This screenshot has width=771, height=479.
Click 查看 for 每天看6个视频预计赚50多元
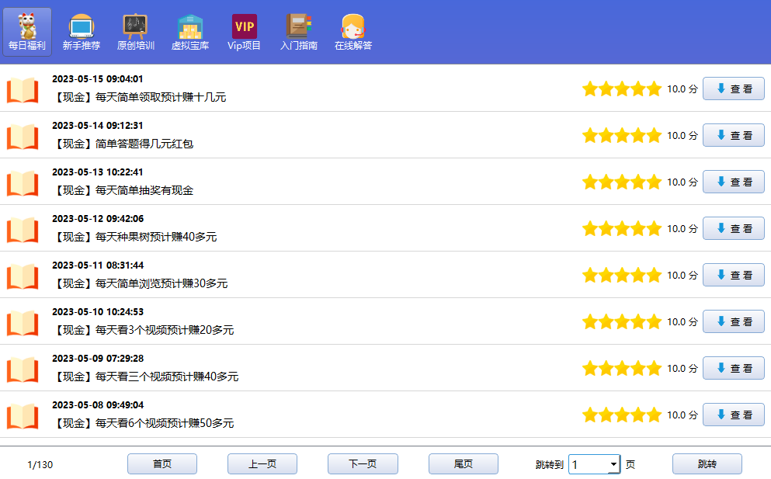click(x=734, y=415)
